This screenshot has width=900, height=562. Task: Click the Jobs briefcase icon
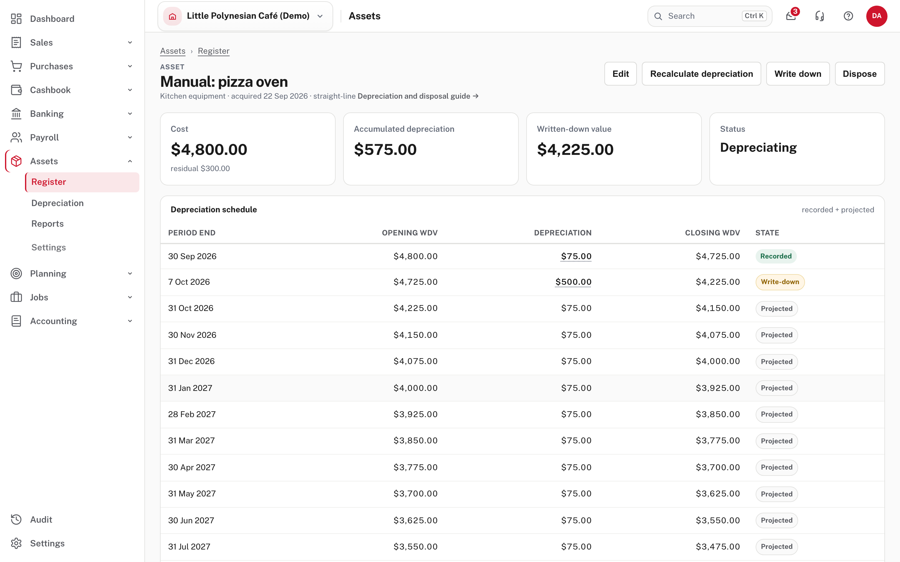click(x=16, y=297)
